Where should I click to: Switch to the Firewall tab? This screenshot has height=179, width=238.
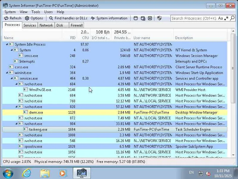[77, 25]
